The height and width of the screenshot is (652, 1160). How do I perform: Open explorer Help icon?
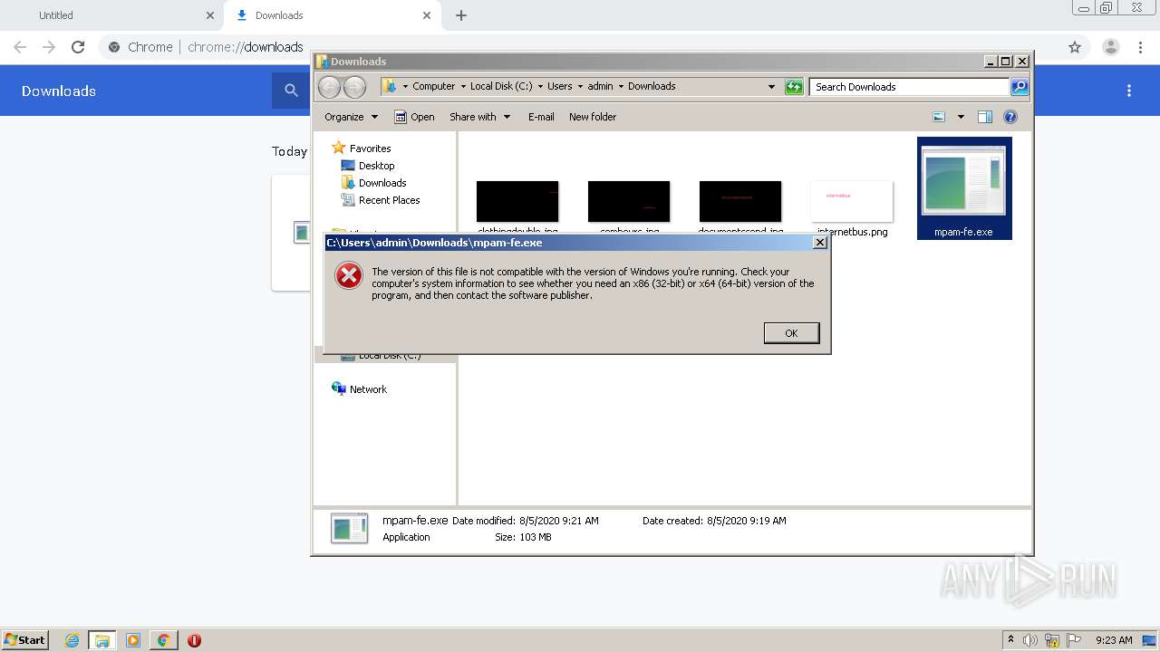click(1010, 117)
